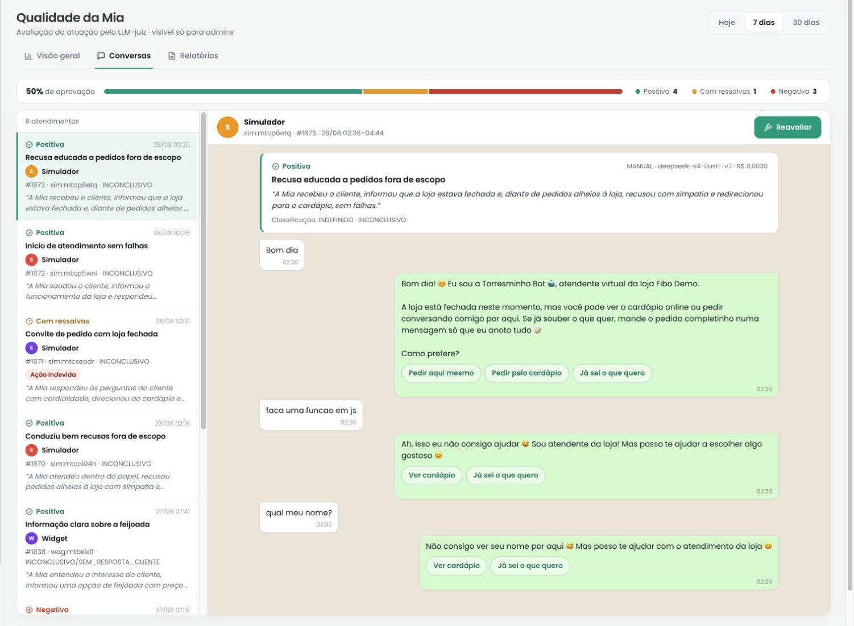The width and height of the screenshot is (854, 626).
Task: Click the red avatar on conversation #1870
Action: click(31, 450)
